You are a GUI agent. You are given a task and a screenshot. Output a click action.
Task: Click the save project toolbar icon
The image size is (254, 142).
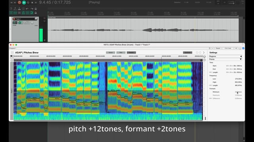(19, 9)
